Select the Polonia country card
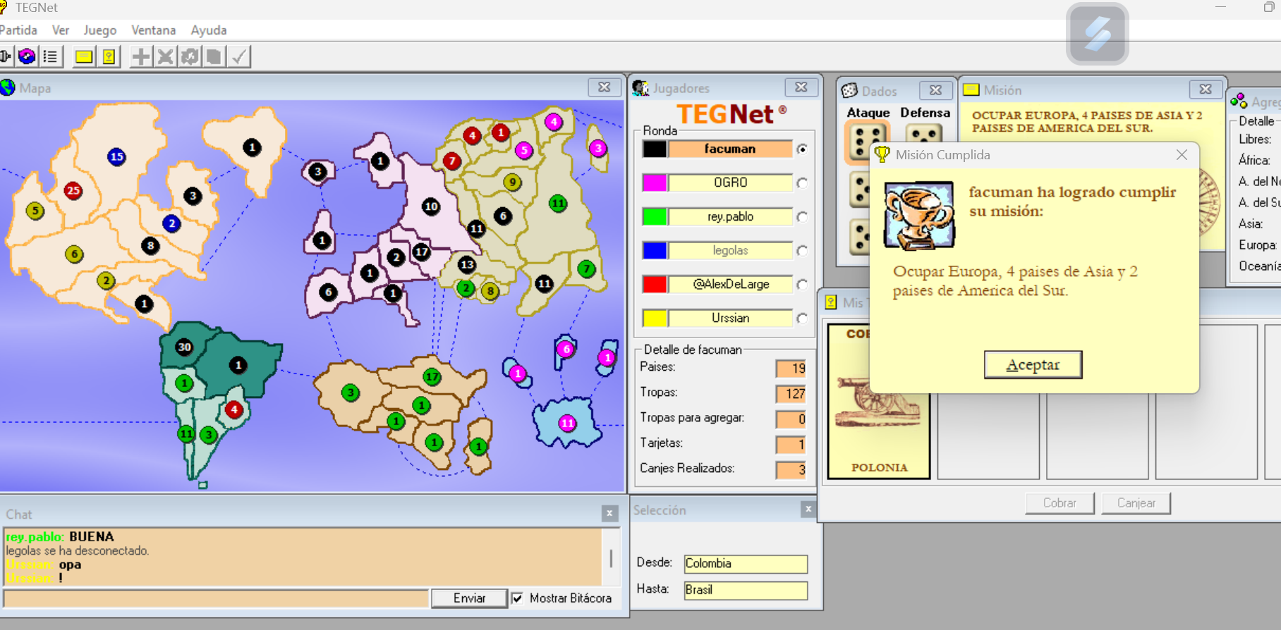 [879, 402]
